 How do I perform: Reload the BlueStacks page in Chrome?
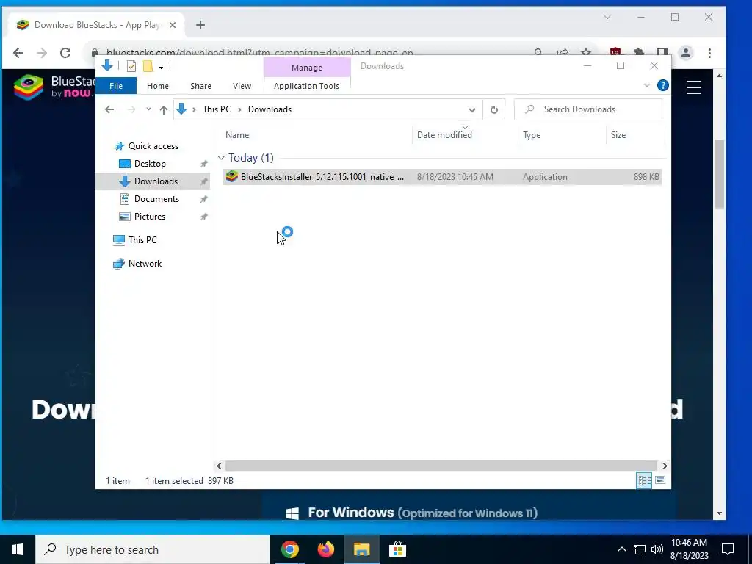(65, 53)
